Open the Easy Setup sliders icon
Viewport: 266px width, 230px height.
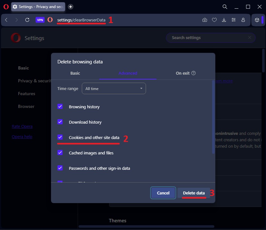[x=234, y=20]
